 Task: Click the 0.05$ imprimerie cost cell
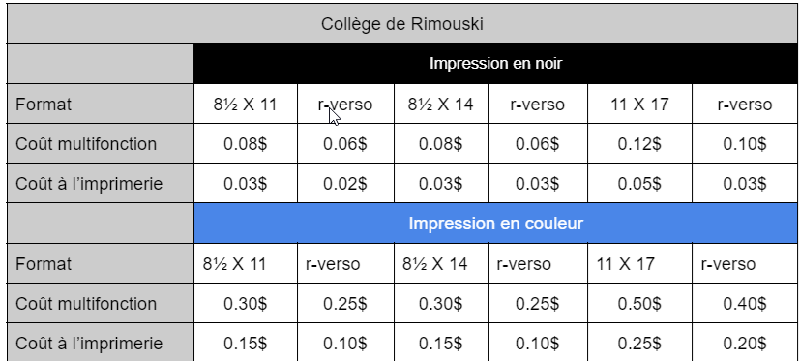[639, 183]
